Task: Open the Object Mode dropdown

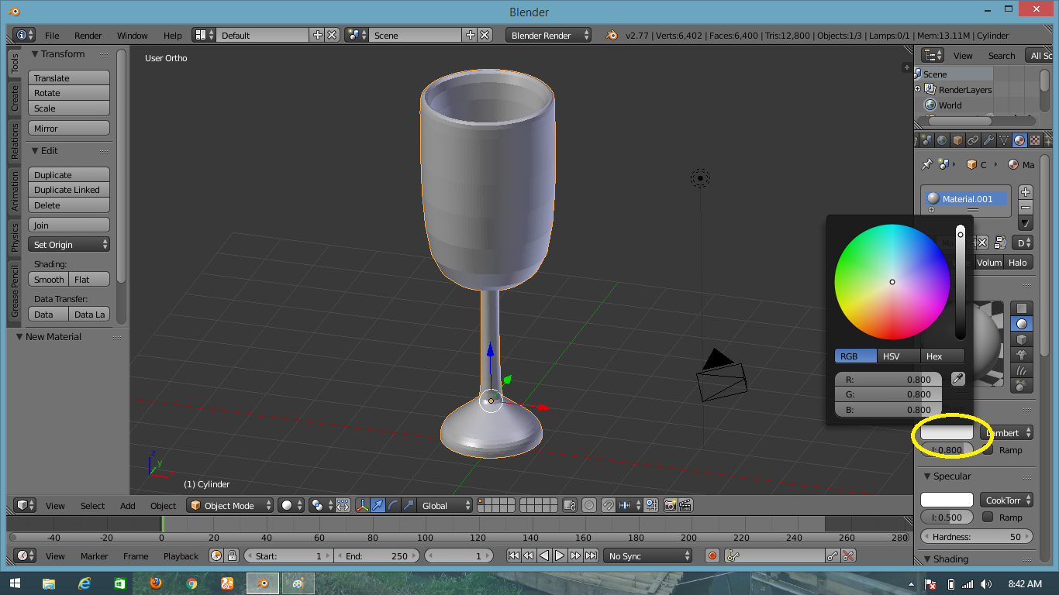Action: 229,505
